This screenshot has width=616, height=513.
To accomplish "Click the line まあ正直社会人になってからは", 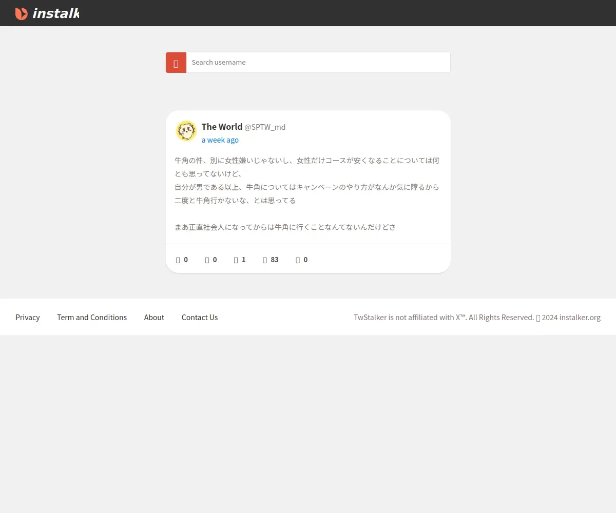I will click(285, 227).
